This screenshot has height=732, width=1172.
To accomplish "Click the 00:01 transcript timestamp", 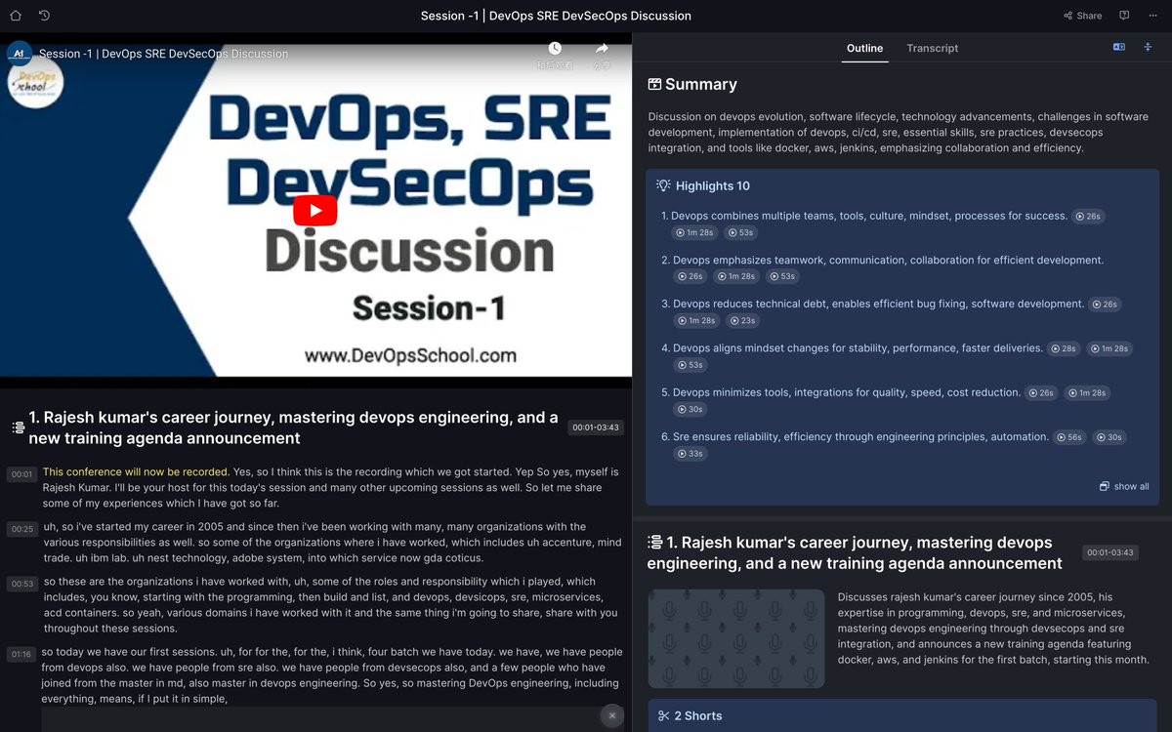I will [21, 474].
